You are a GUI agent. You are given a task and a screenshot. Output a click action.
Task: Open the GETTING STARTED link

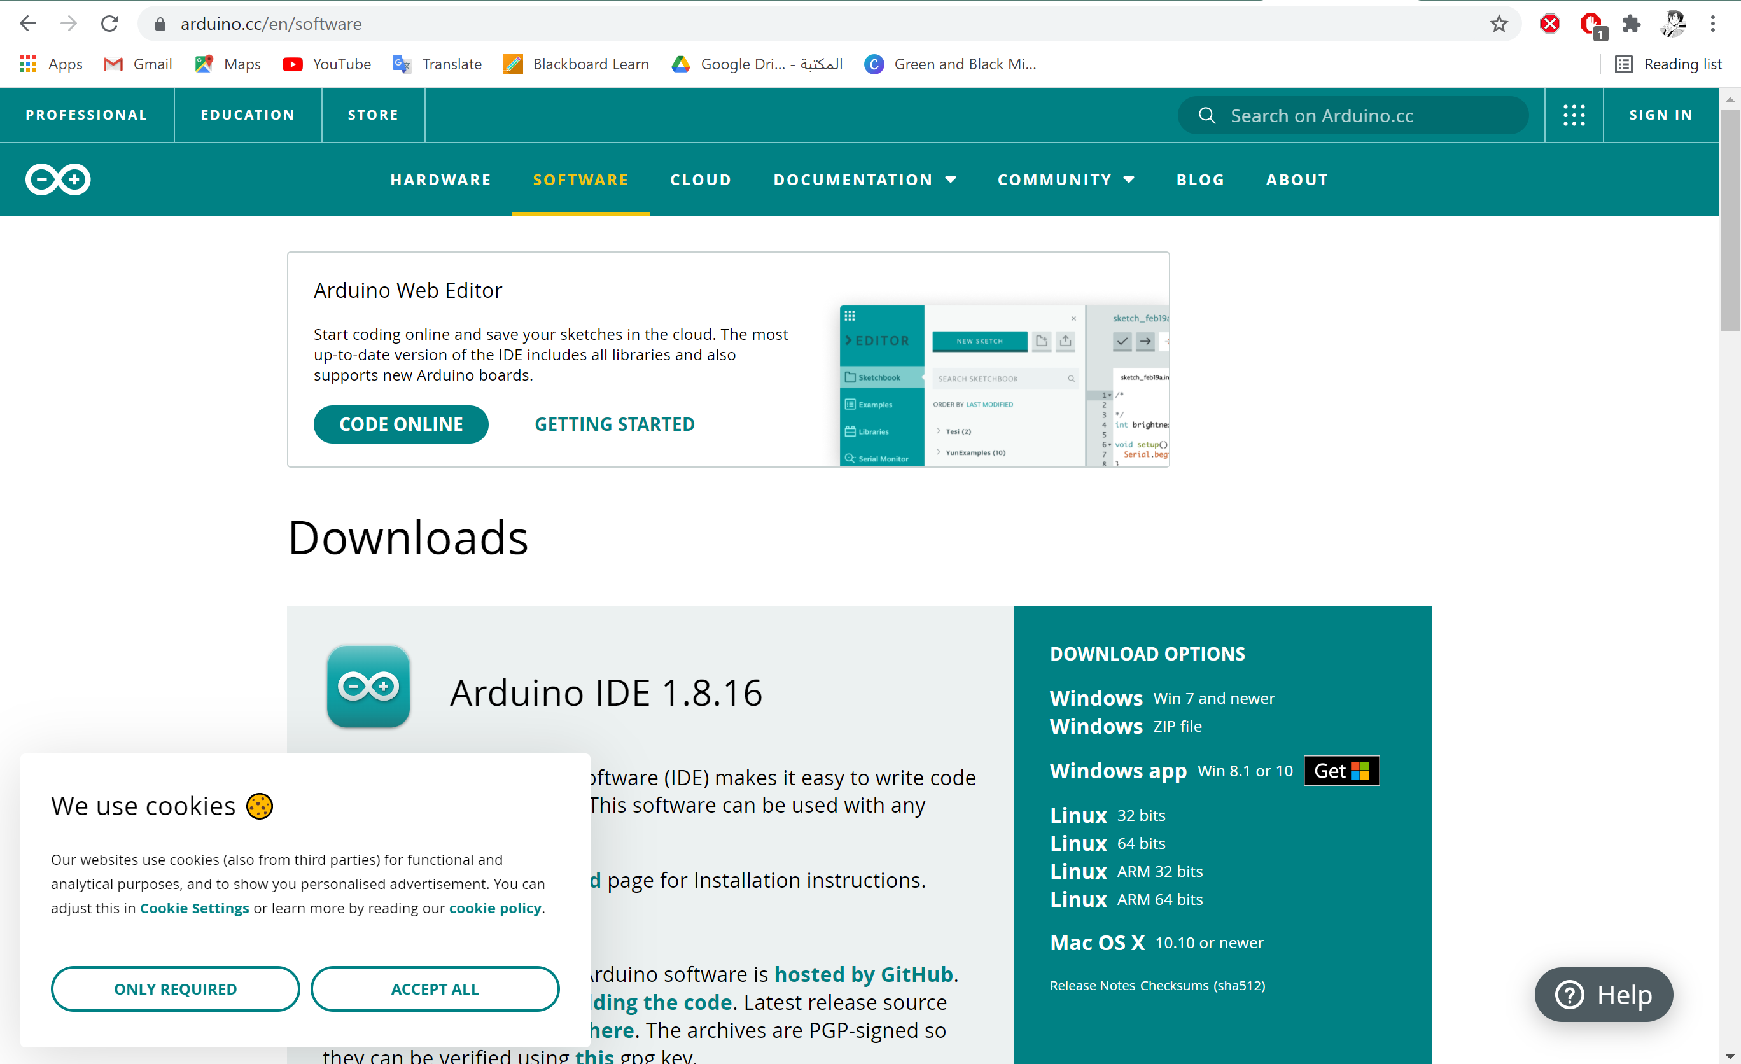coord(615,424)
